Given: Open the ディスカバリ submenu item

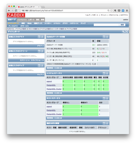Looking at the screenshot, I should click(x=13, y=26).
